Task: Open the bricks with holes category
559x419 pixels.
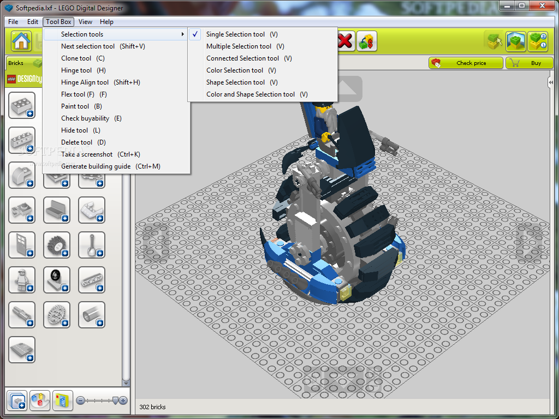Action: coord(22,140)
